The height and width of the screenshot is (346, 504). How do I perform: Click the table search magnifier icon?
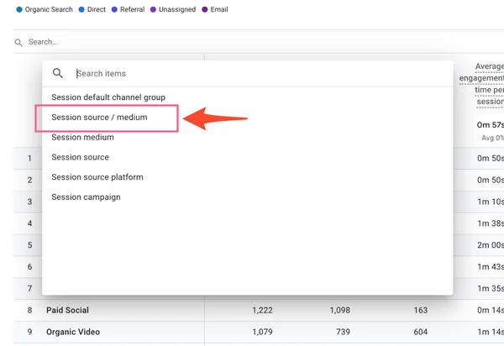pos(18,42)
